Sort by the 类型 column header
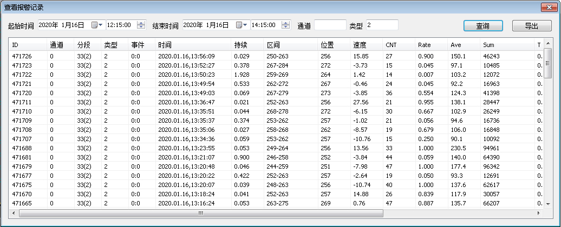Image resolution: width=561 pixels, height=227 pixels. (x=114, y=45)
